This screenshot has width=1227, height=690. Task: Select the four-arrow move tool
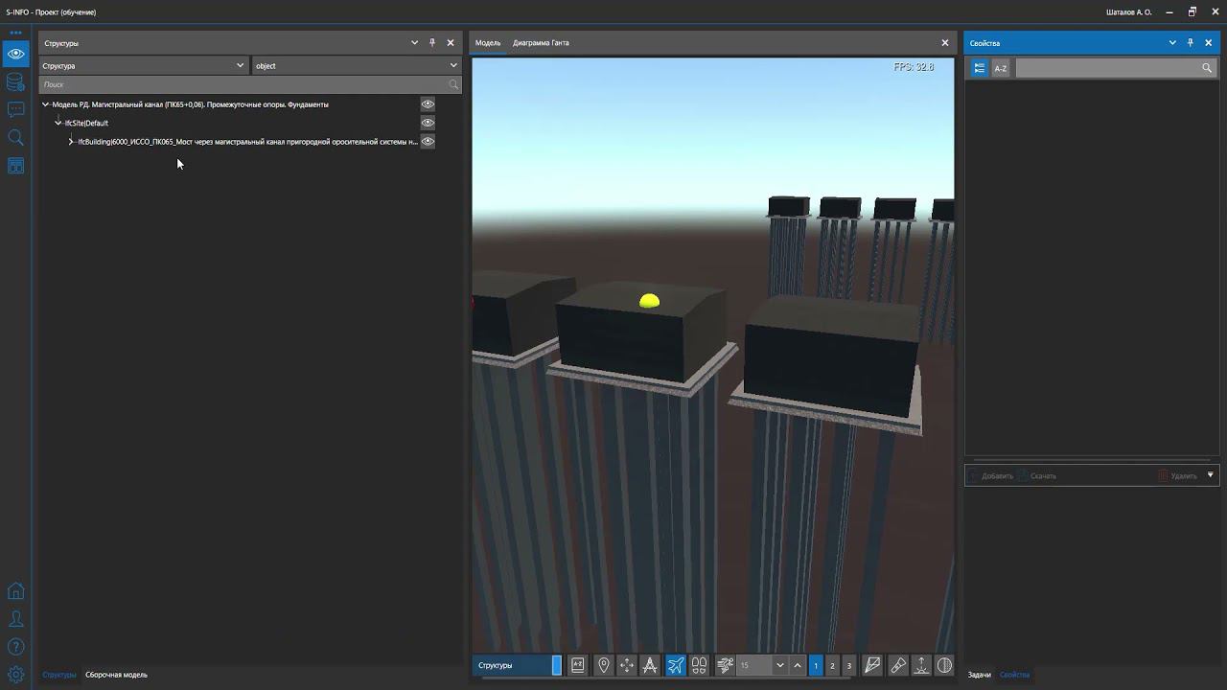(626, 665)
